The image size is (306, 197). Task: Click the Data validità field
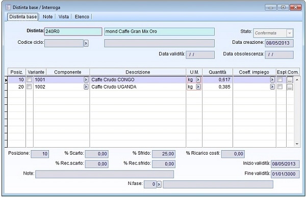coord(200,55)
